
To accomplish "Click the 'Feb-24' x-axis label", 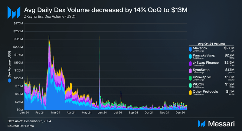I will [40, 113].
